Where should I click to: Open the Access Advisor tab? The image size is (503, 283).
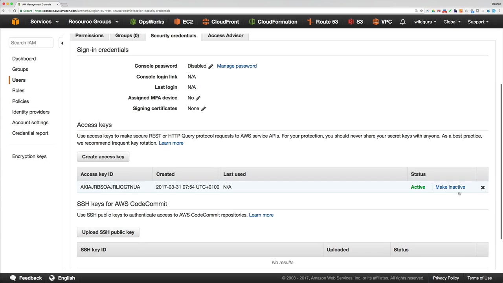[x=226, y=35]
